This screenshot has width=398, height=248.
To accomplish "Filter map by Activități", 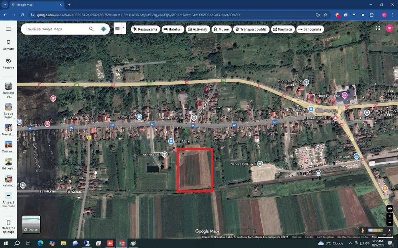I will [x=197, y=29].
